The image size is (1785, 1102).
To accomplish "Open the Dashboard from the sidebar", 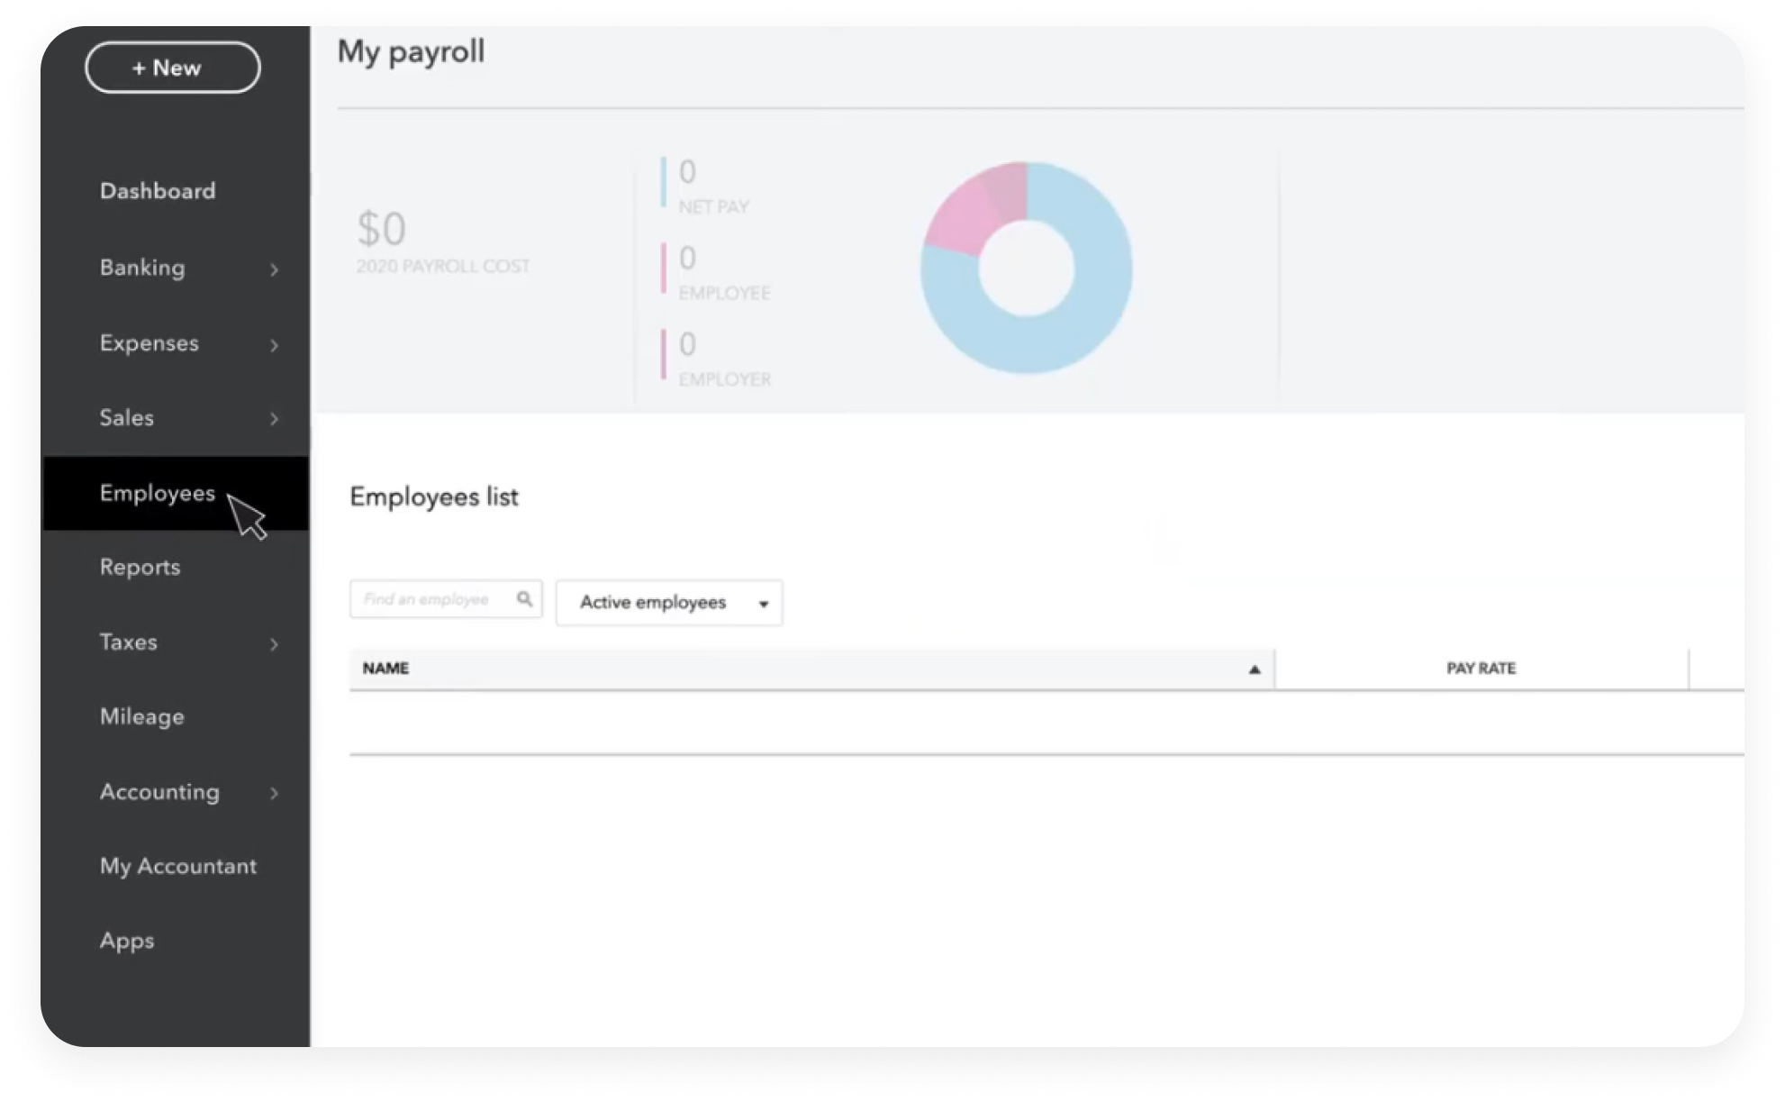I will pyautogui.click(x=158, y=190).
